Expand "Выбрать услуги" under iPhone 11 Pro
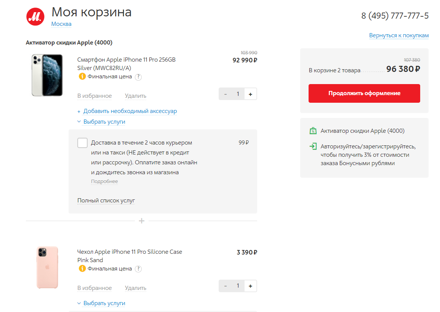The height and width of the screenshot is (312, 440). point(104,122)
